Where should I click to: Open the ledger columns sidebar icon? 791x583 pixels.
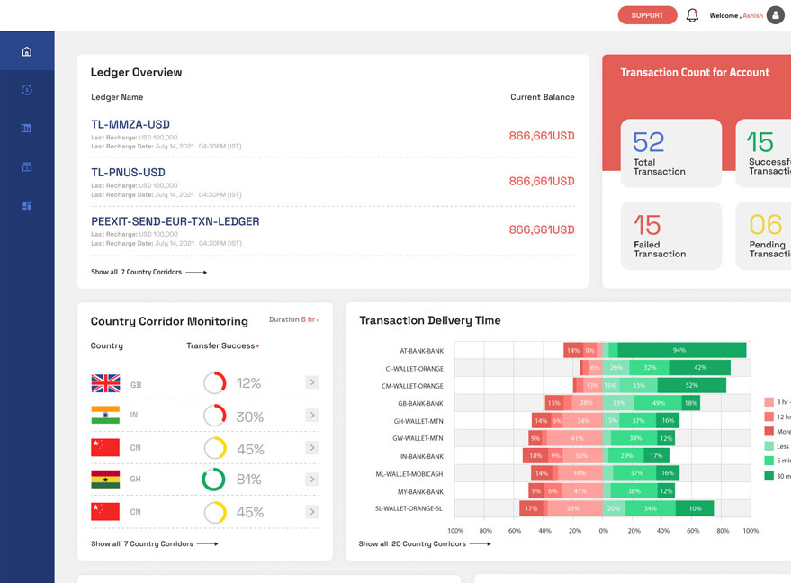tap(27, 128)
